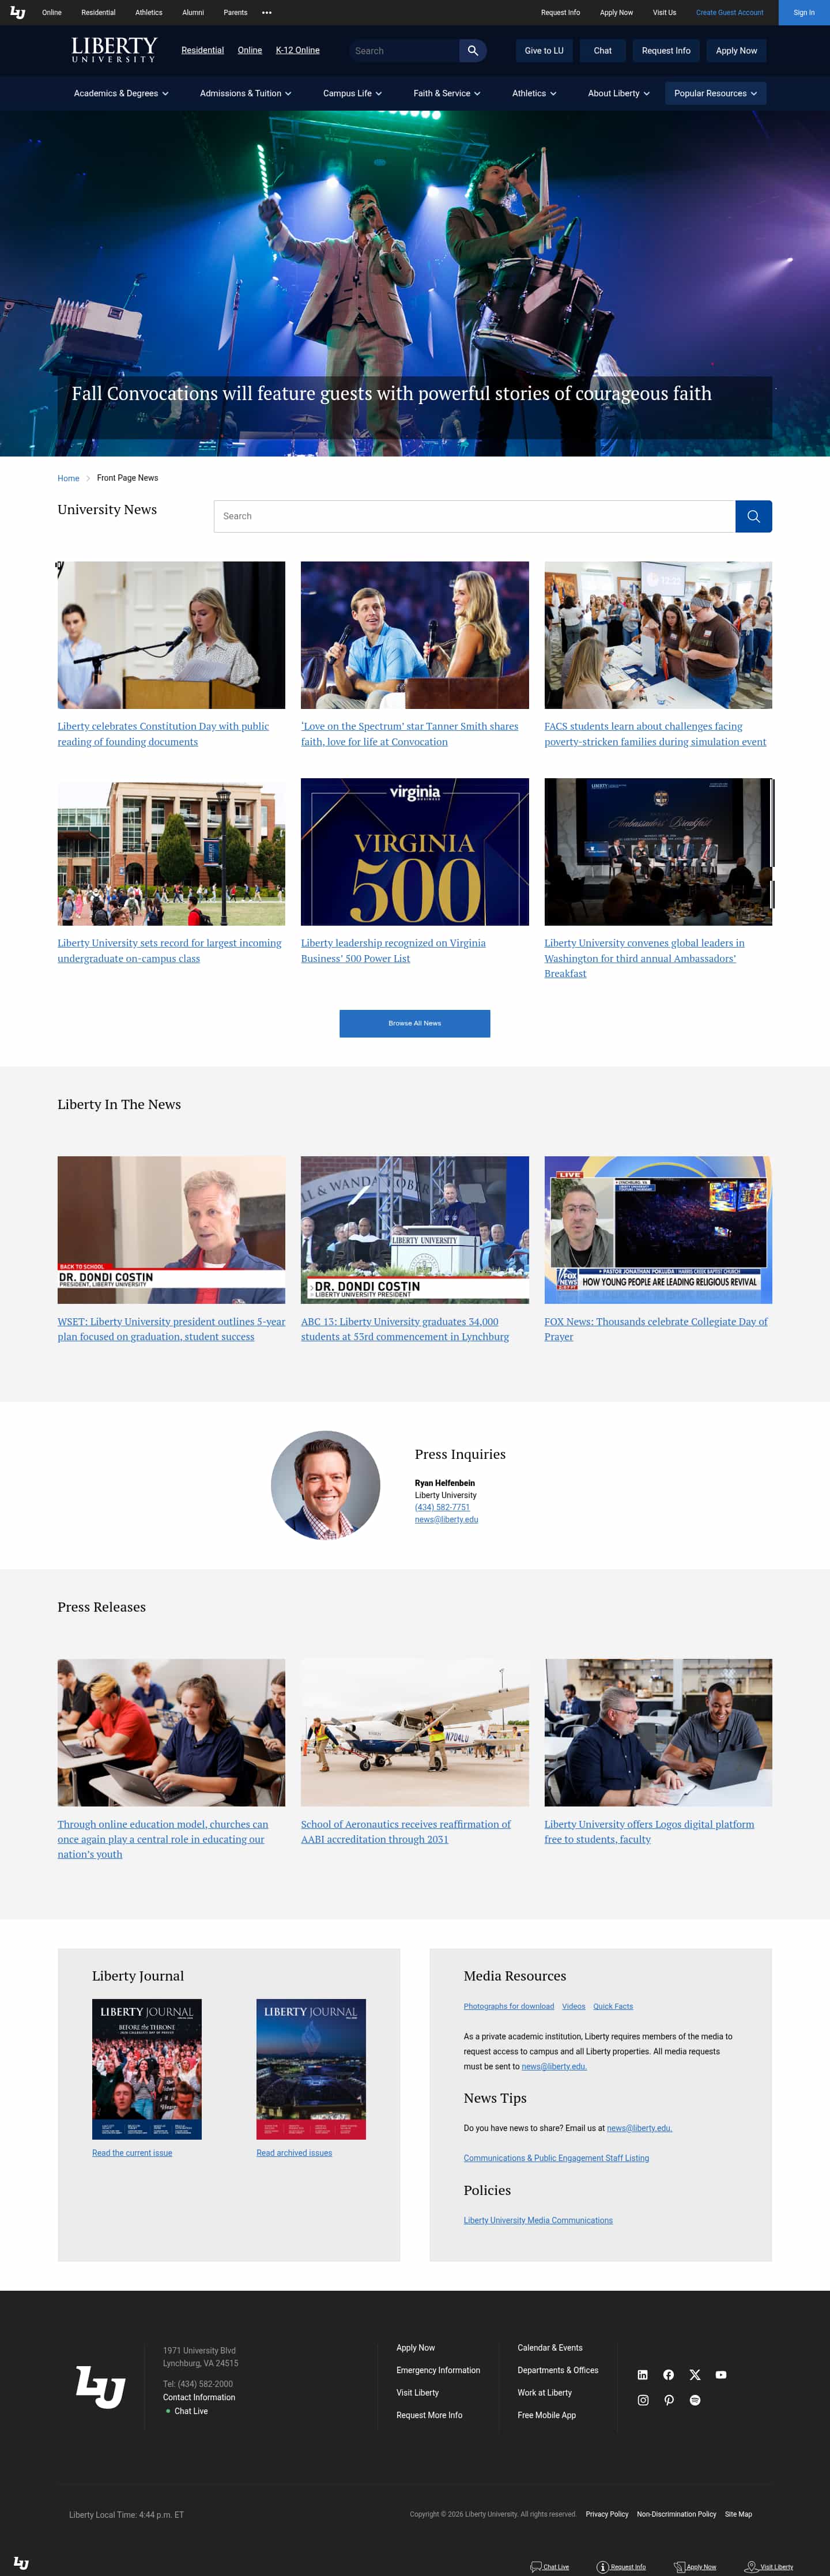Screen dimensions: 830x2576
Task: Click the LJ logo in top bar
Action: coord(18,13)
